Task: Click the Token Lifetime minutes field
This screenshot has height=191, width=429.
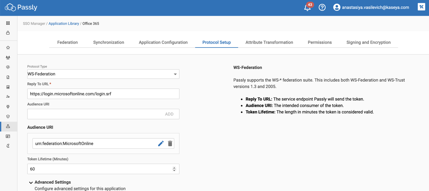Action: pos(103,169)
